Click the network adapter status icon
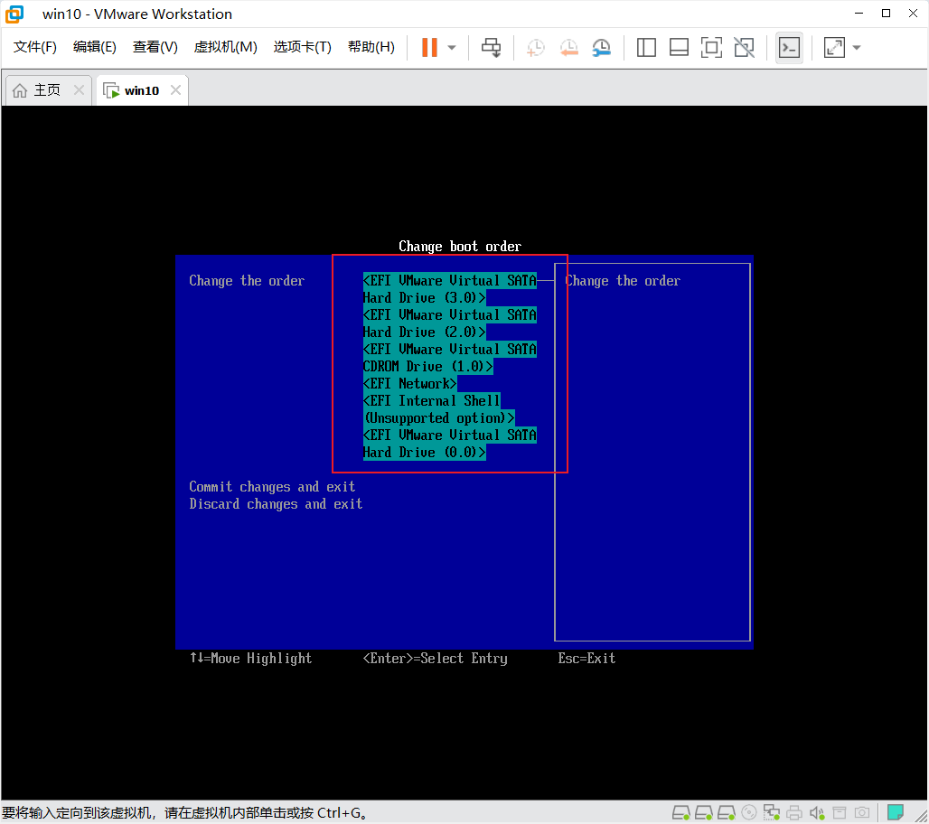929x824 pixels. pyautogui.click(x=772, y=813)
